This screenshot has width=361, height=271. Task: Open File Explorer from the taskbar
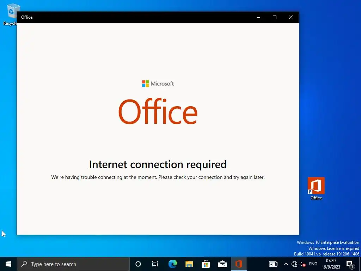[189, 264]
